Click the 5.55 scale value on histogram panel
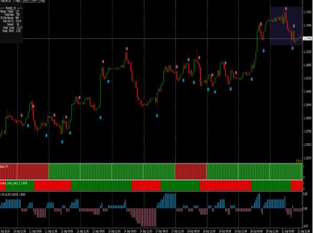This screenshot has height=233, width=313. click(x=305, y=194)
